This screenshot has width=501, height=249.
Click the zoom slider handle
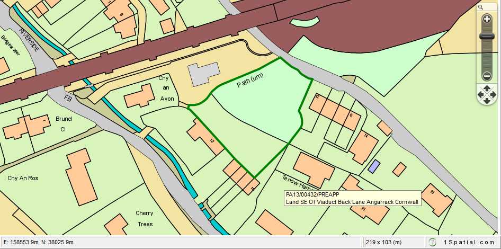487,36
